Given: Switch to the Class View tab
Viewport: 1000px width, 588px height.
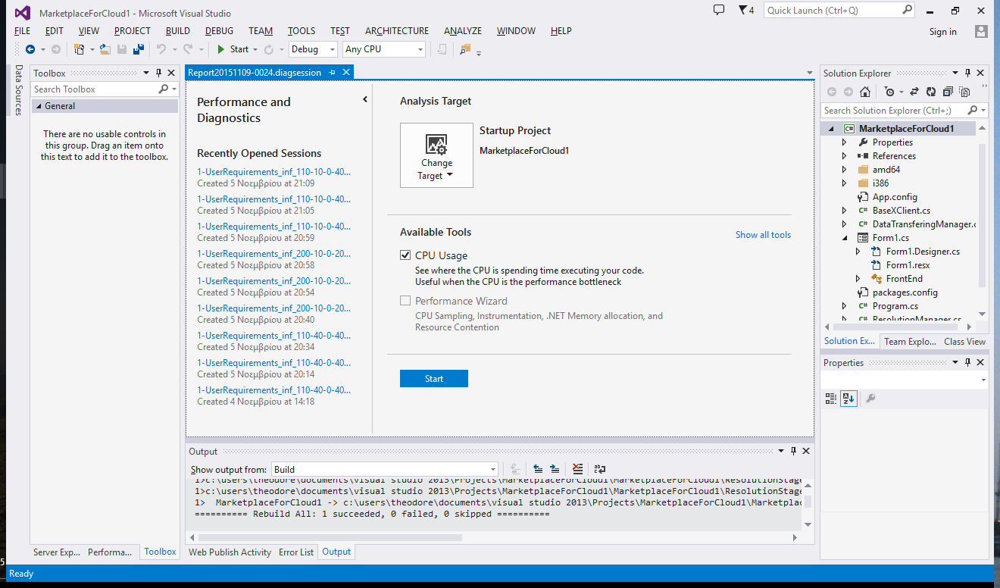Looking at the screenshot, I should click(x=964, y=342).
